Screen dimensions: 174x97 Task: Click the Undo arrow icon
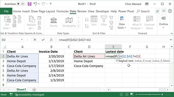coord(35,4)
